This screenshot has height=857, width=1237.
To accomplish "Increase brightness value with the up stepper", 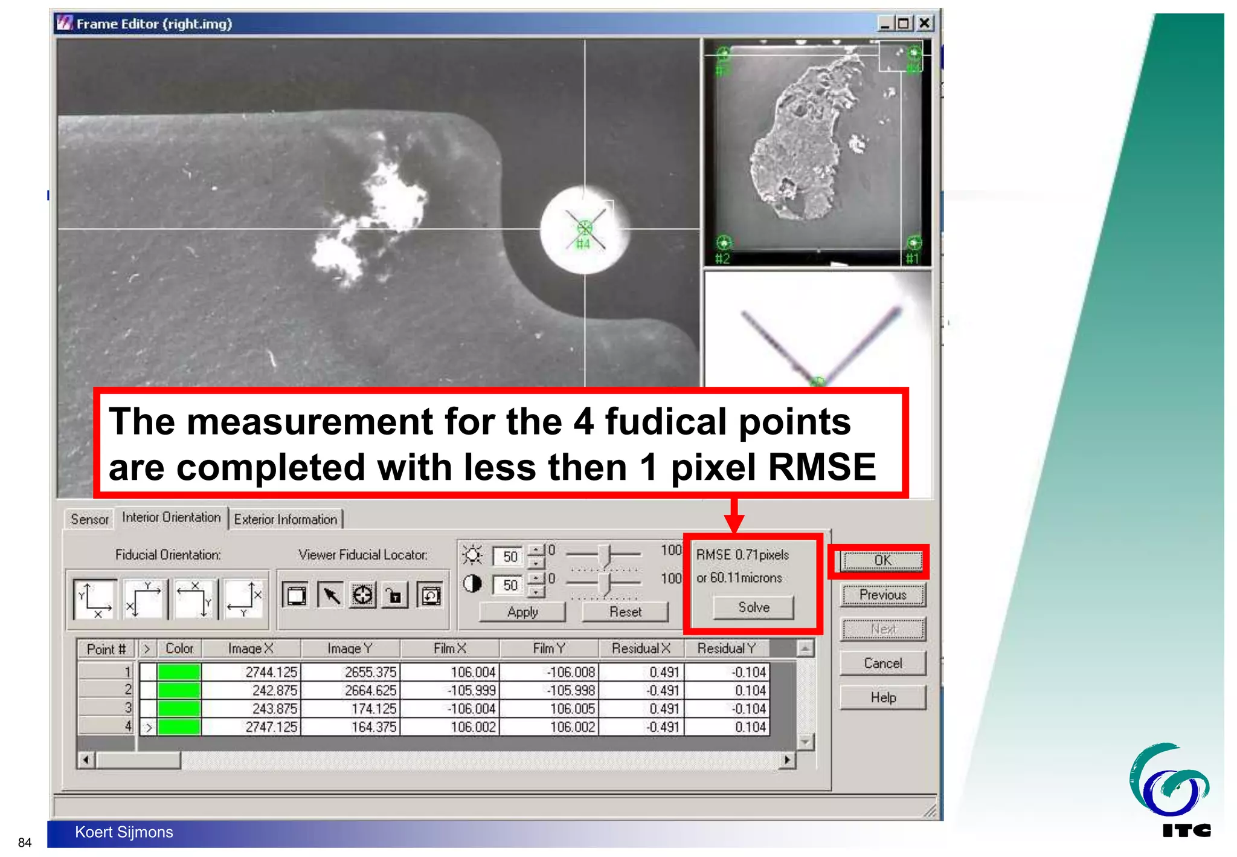I will point(536,550).
